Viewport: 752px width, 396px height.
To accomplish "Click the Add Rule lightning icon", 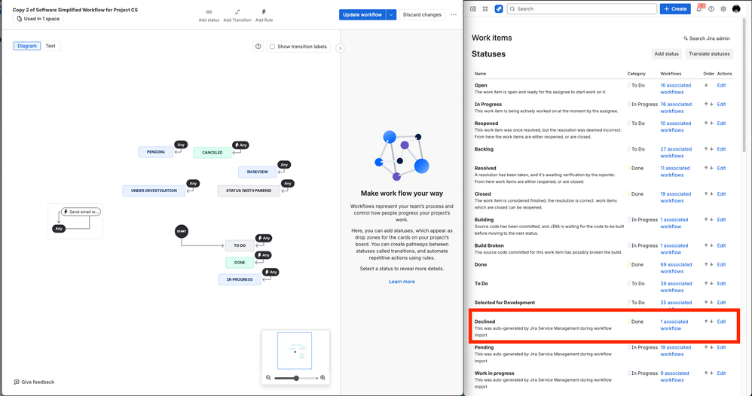I will 264,12.
